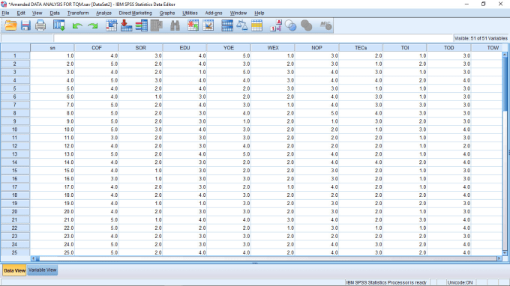This screenshot has height=286, width=510.
Task: Select row header number 25
Action: click(x=15, y=252)
